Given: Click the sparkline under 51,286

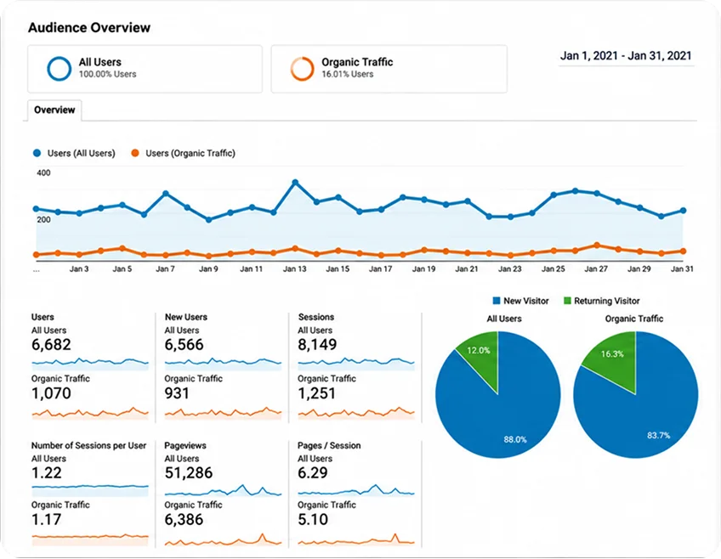Looking at the screenshot, I should [223, 490].
